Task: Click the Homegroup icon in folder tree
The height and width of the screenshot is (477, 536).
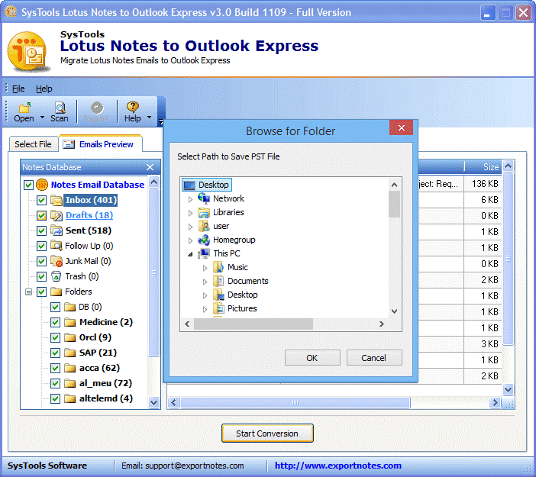Action: (x=204, y=240)
